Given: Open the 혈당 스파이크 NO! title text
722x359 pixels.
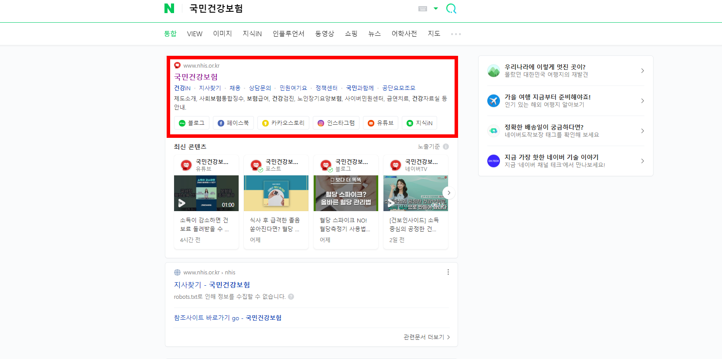Looking at the screenshot, I should (345, 225).
